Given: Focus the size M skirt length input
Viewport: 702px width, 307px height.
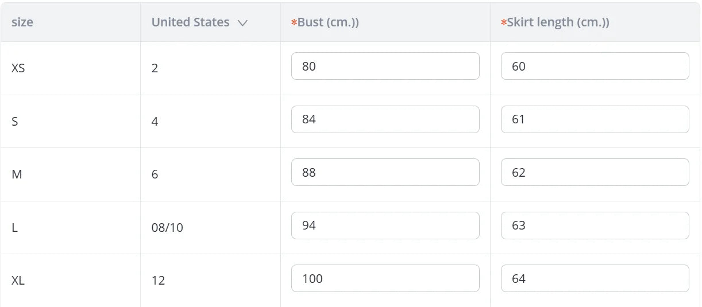Looking at the screenshot, I should [595, 172].
